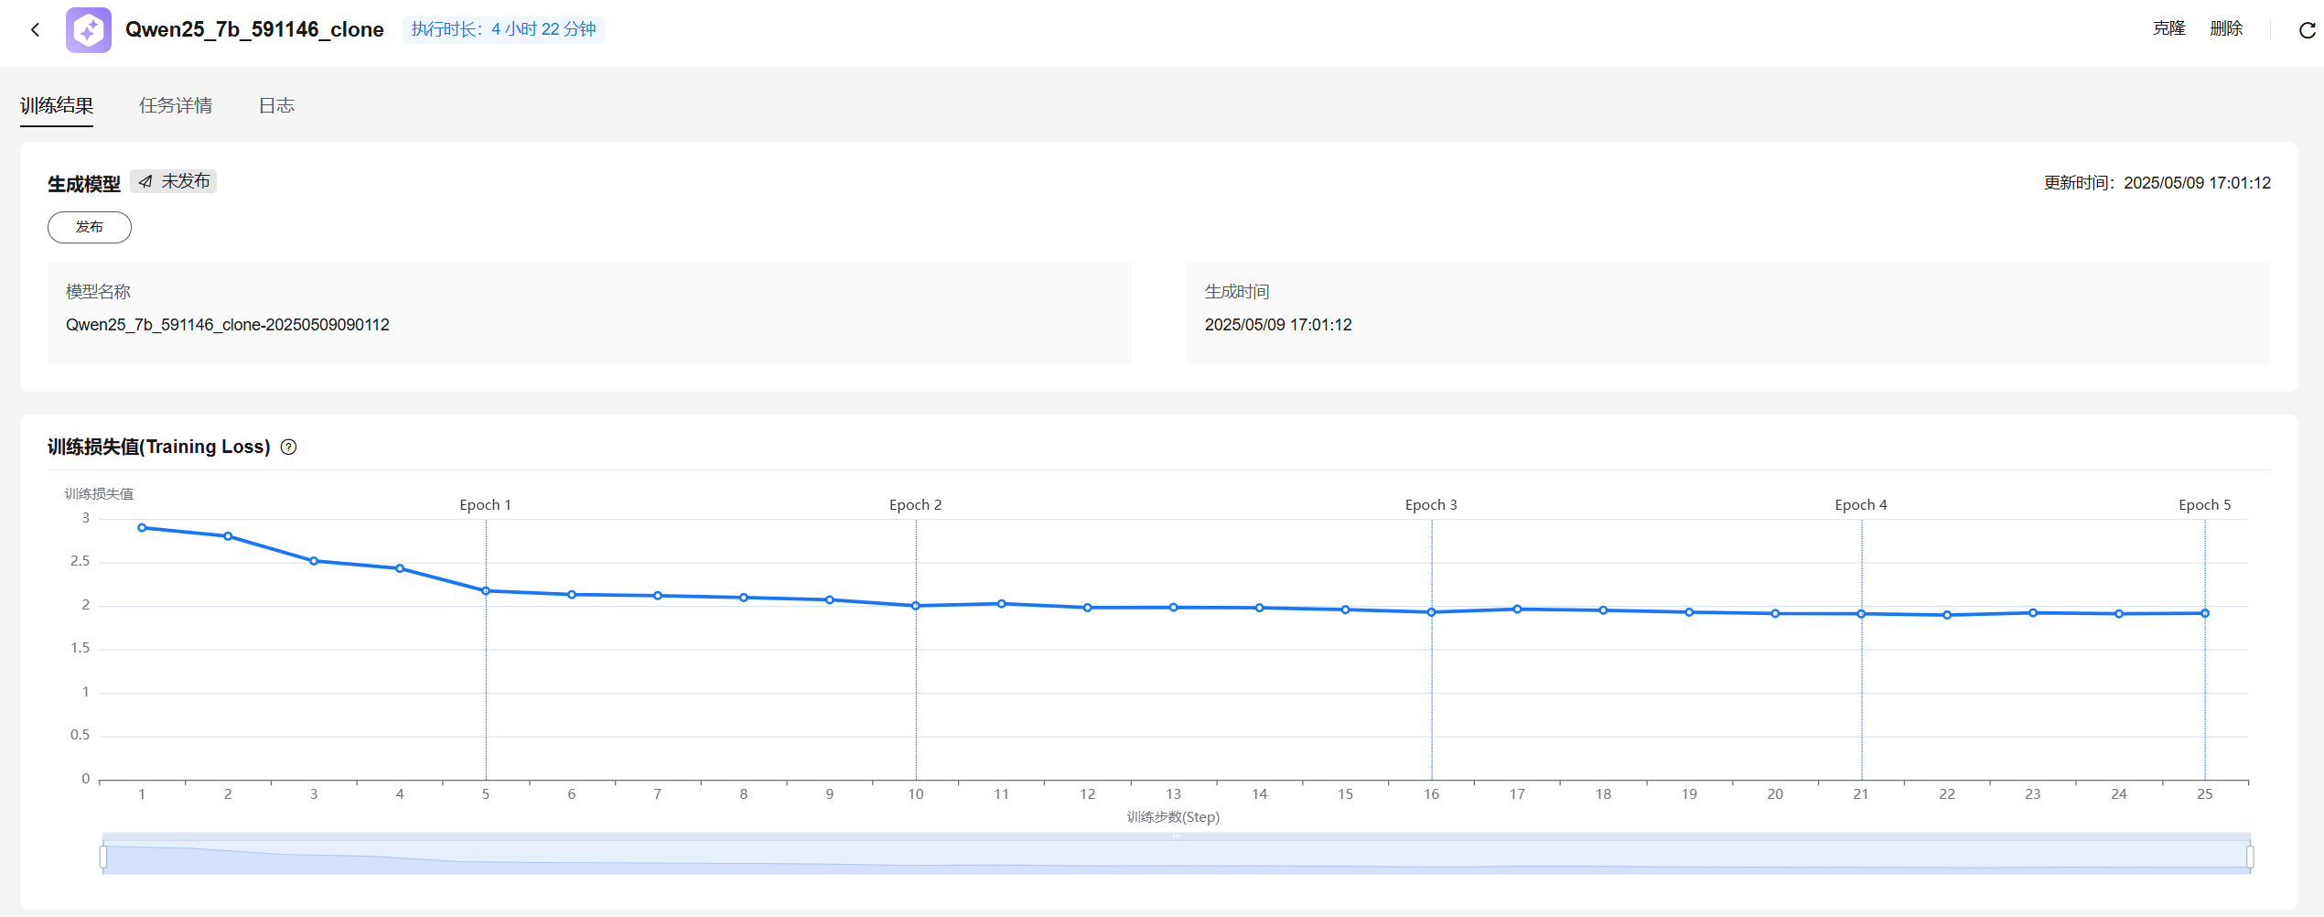Click the Epoch 3 marker label
This screenshot has height=917, width=2324.
(x=1431, y=505)
